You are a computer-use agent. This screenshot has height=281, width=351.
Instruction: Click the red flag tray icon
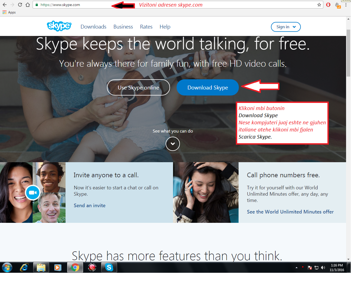pos(303,267)
